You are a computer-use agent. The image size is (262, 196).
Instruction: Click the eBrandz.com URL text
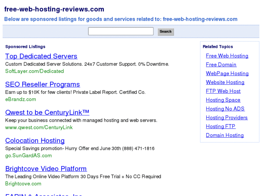pos(21,99)
